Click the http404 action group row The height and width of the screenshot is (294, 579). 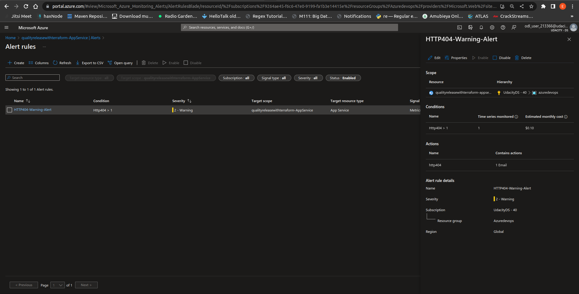[x=500, y=165]
